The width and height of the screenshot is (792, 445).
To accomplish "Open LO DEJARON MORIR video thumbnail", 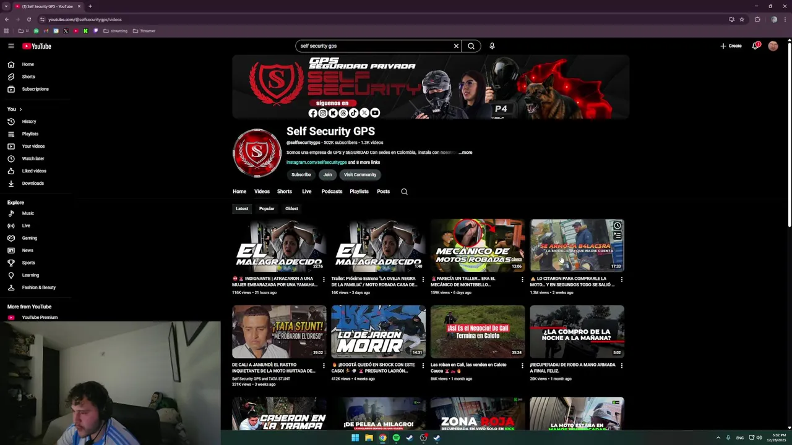I will (378, 332).
